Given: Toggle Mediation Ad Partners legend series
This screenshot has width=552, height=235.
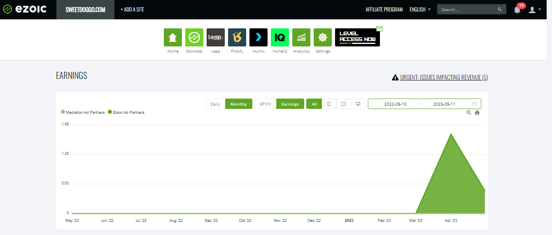Looking at the screenshot, I should [x=83, y=112].
